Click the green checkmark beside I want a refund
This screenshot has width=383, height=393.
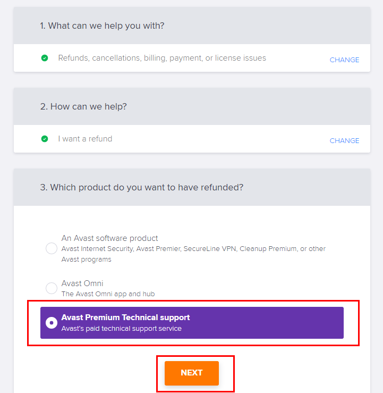(45, 139)
